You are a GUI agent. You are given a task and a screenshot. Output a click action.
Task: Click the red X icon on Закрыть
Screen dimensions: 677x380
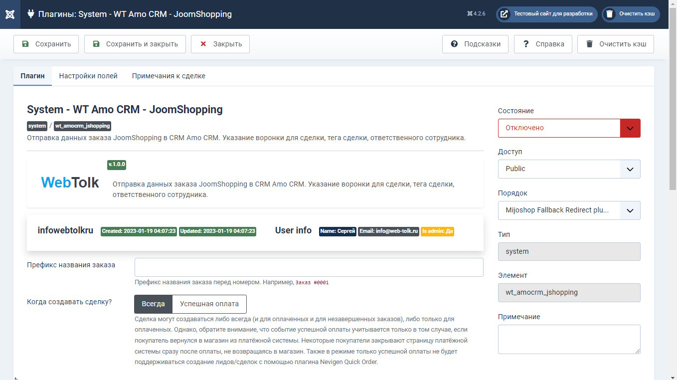[203, 44]
